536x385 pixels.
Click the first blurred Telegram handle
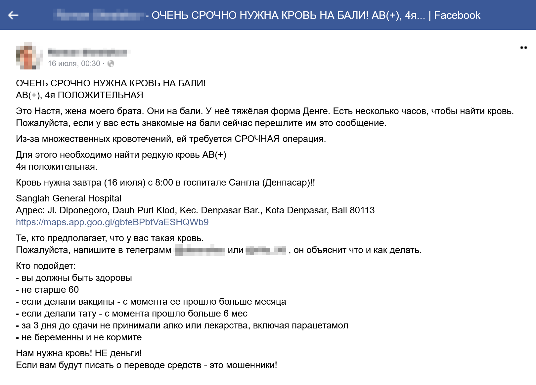200,250
